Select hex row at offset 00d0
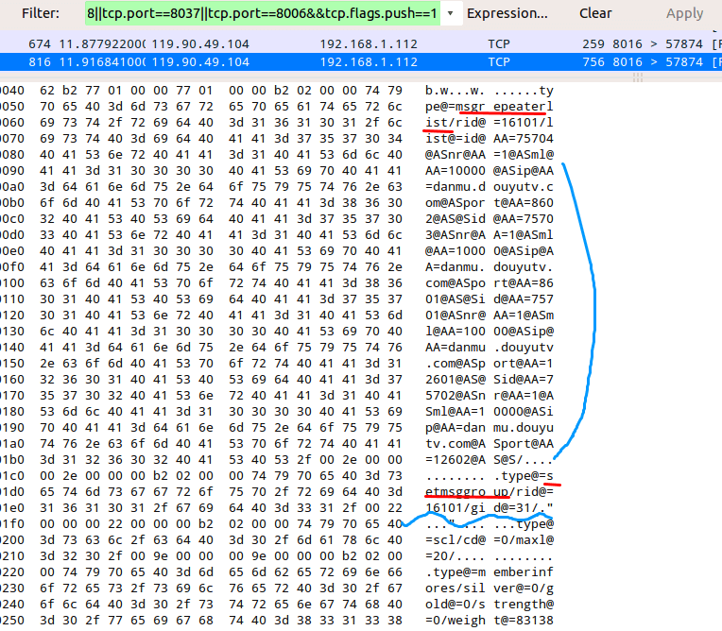 pyautogui.click(x=277, y=235)
